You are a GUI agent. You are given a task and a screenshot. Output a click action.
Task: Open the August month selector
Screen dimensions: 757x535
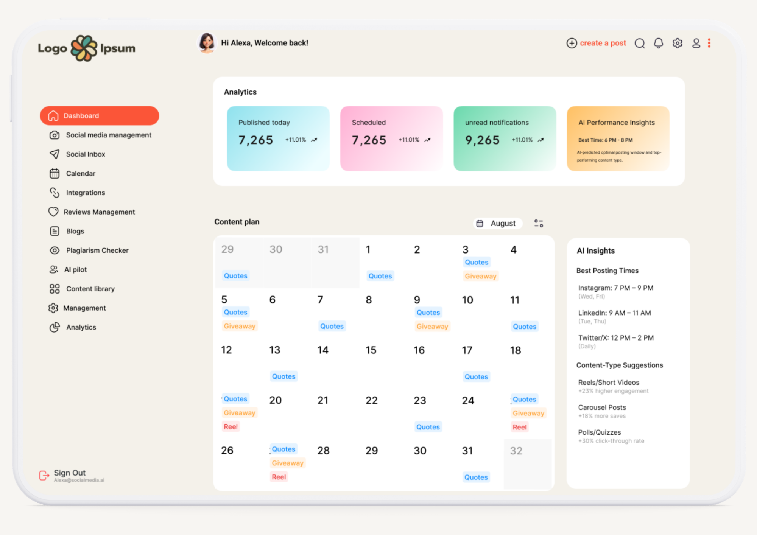point(497,223)
